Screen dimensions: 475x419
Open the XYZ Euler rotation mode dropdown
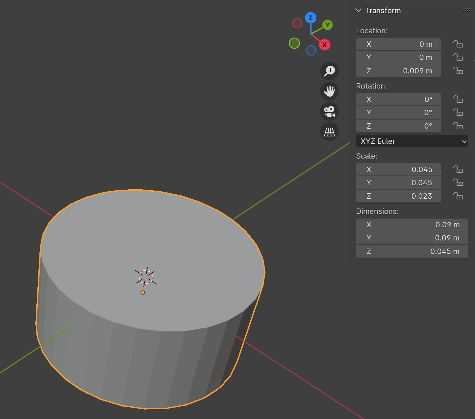point(412,141)
